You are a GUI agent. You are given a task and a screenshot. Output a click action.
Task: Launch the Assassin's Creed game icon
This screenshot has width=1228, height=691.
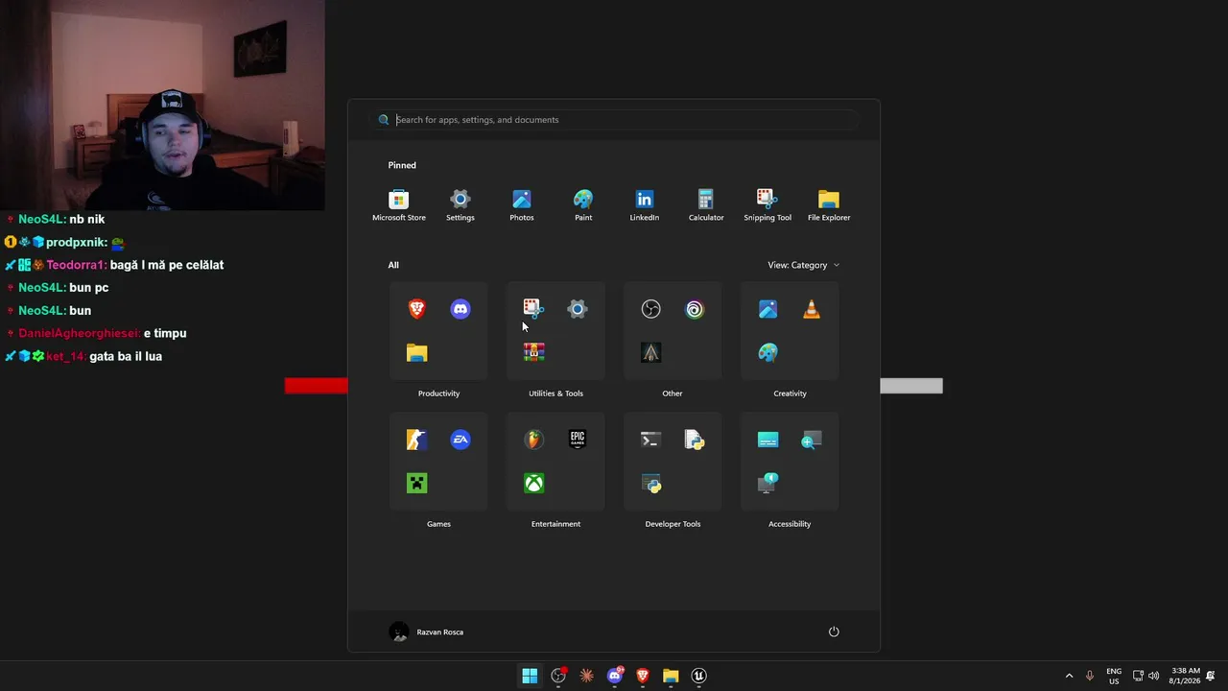point(651,352)
